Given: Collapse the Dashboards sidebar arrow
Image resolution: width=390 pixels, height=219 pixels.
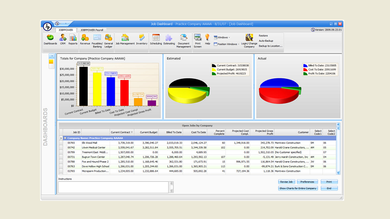Looking at the screenshot, I should pos(52,56).
